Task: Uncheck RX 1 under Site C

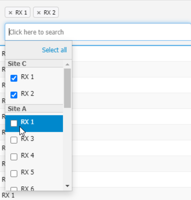Action: point(14,78)
